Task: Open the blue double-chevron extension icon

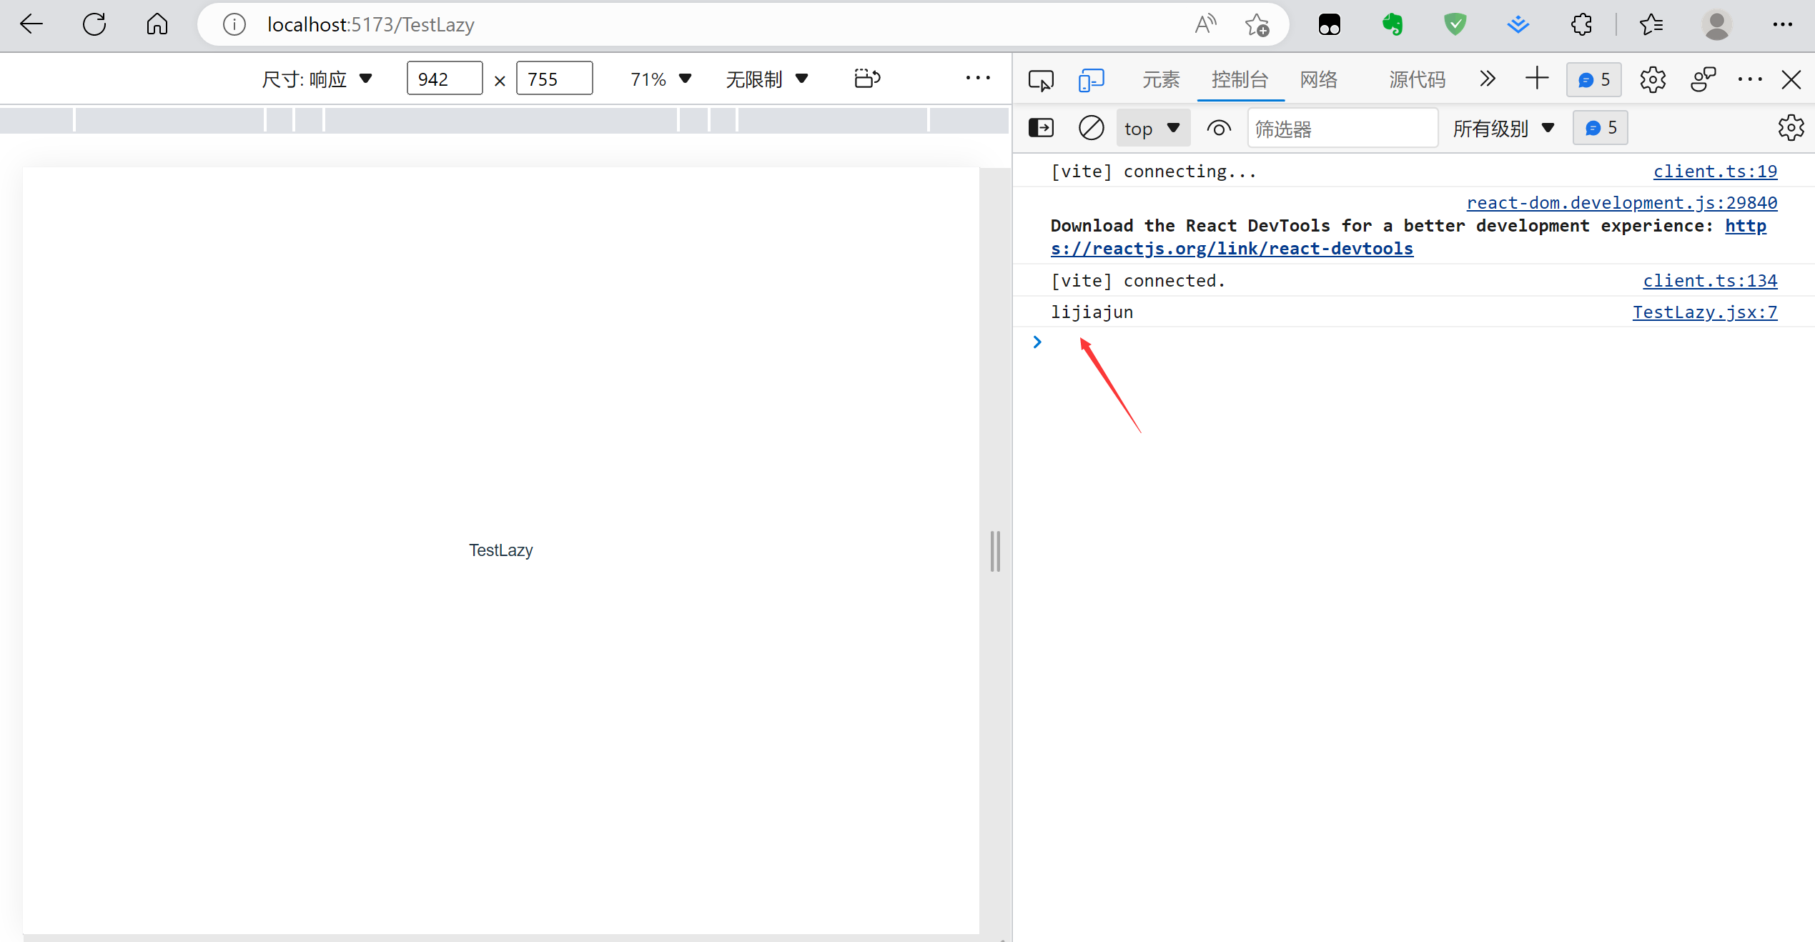Action: (1518, 24)
